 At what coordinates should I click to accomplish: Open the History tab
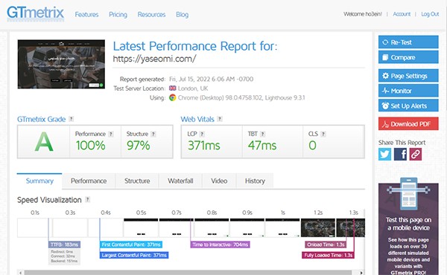click(x=255, y=181)
